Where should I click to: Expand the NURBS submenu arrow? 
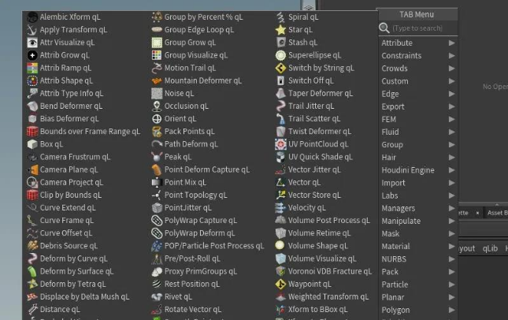coord(451,259)
